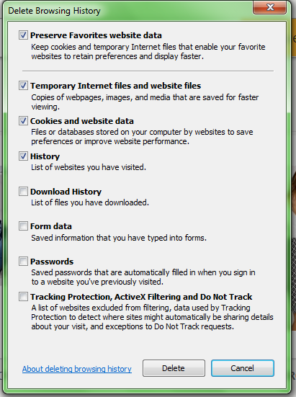Open About deleting browsing history link

(x=77, y=369)
